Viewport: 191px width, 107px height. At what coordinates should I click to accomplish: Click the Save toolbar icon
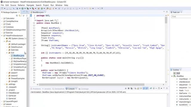click(x=7, y=9)
